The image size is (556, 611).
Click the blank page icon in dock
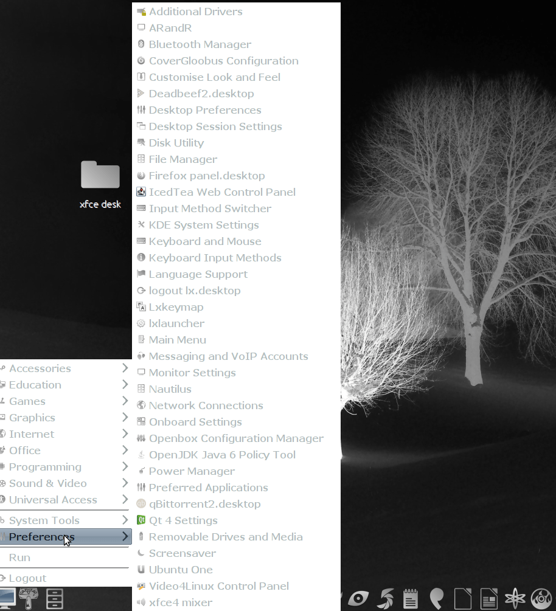(463, 598)
